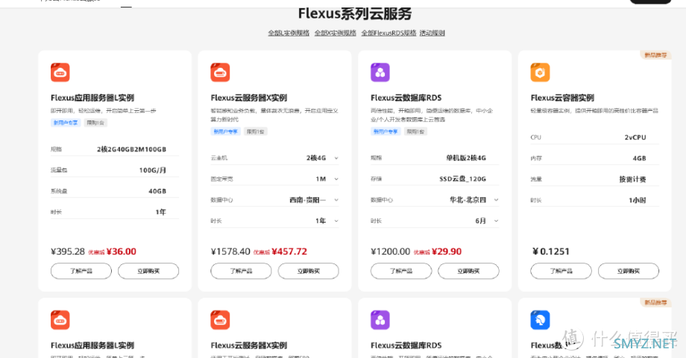Image resolution: width=686 pixels, height=358 pixels.
Task: Open the 全部FlexusRDS规格 link
Action: pos(388,33)
